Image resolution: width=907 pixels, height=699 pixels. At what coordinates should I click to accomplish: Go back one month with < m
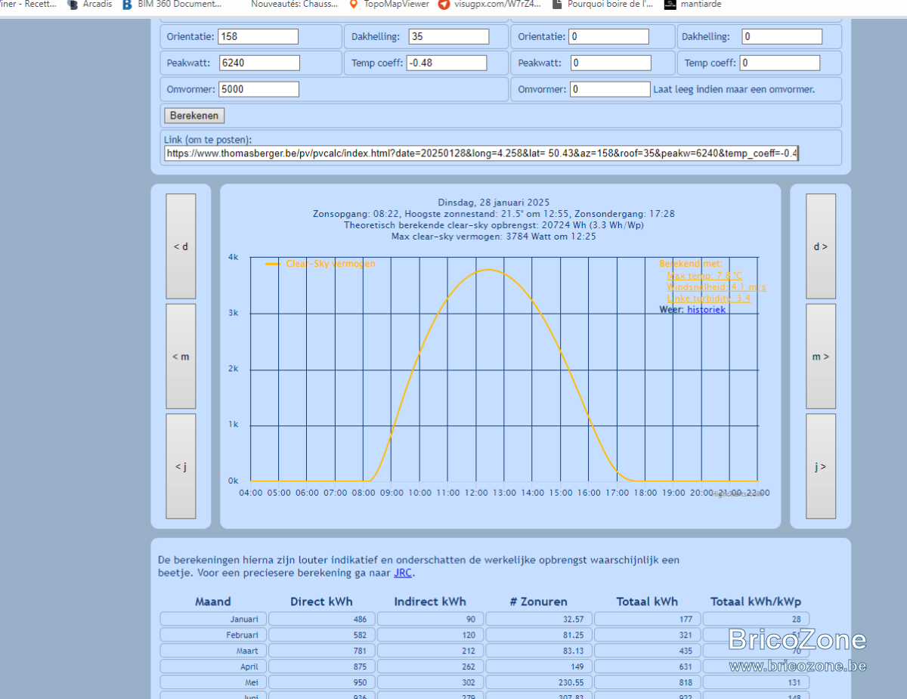[181, 357]
